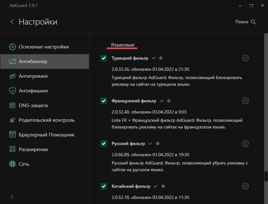Click the Турецкий фильтр title

pos(130,58)
